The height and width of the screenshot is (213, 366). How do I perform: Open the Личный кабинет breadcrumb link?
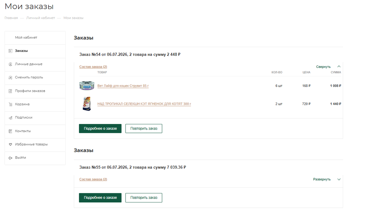[x=41, y=18]
